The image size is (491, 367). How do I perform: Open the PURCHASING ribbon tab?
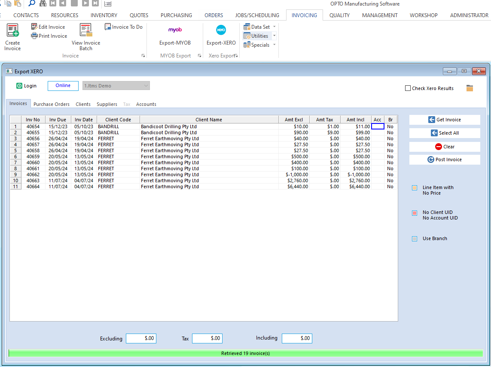176,15
